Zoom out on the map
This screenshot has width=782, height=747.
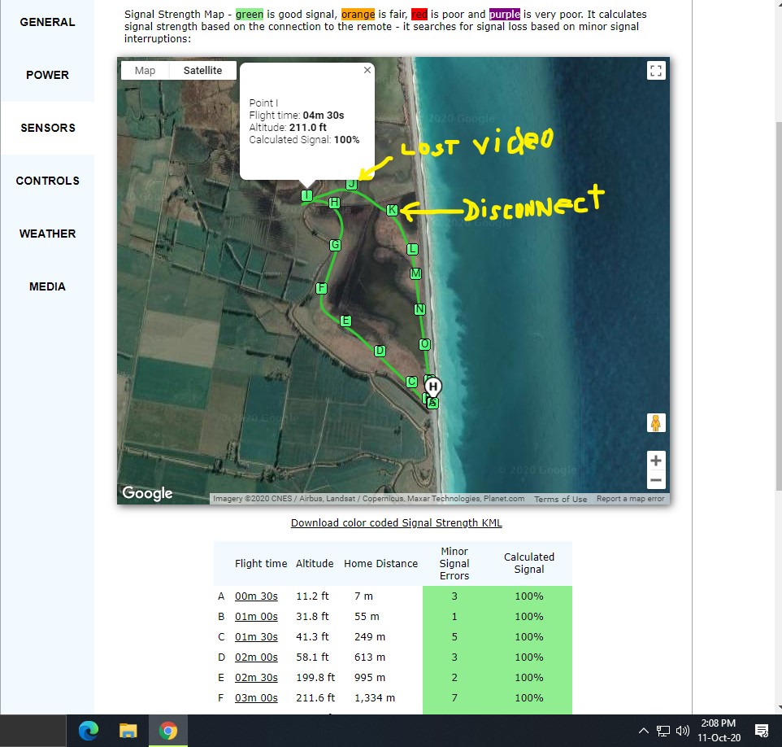click(x=656, y=480)
